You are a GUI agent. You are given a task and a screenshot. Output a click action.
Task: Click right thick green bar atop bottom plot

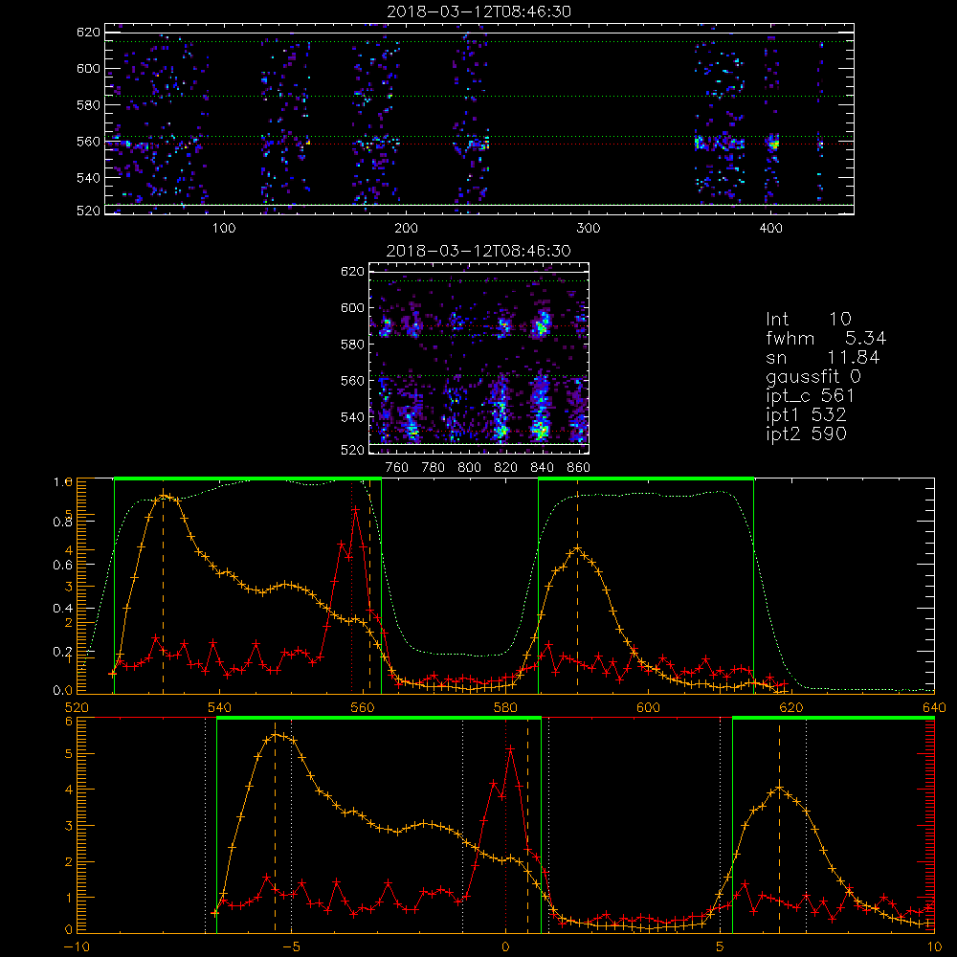click(834, 719)
